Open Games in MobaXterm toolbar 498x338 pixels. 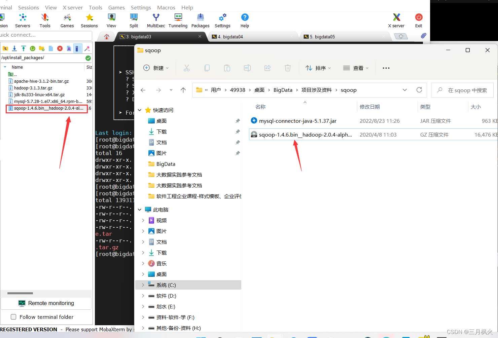[67, 21]
